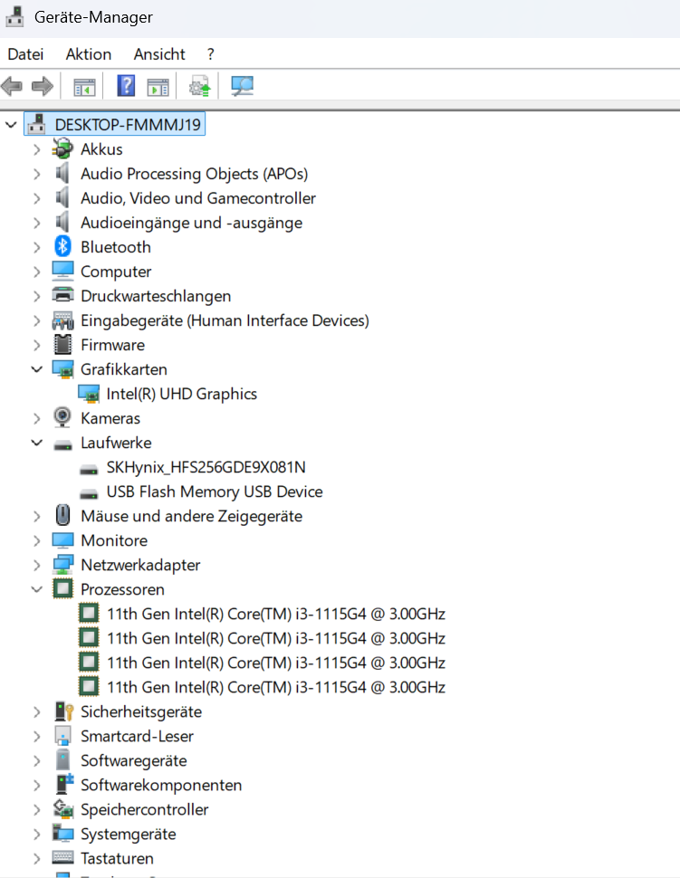Click the Audio Processing Objects speaker icon

(x=62, y=173)
